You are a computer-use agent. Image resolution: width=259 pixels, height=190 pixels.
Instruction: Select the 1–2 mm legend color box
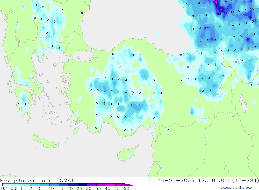(x=26, y=185)
